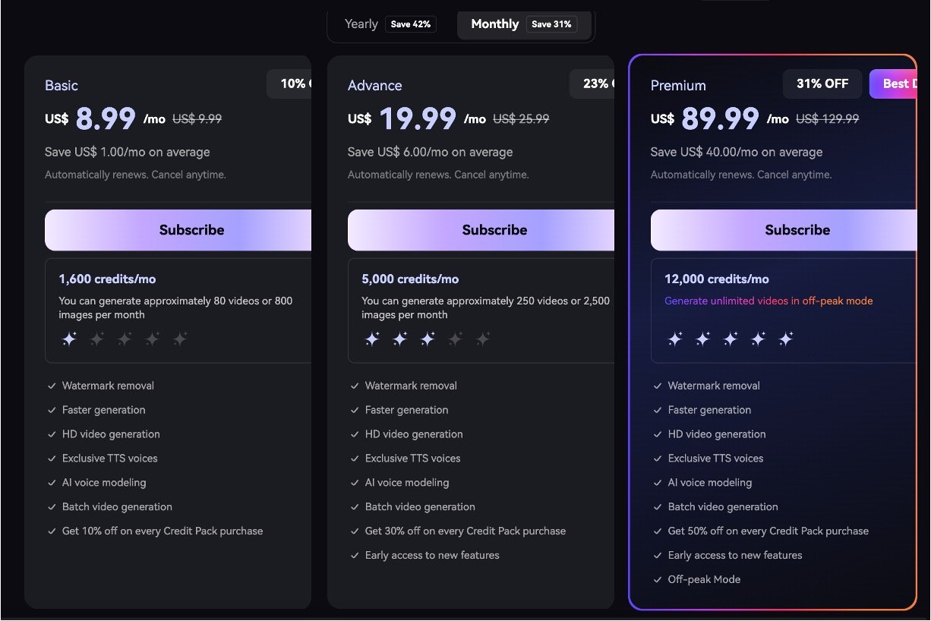This screenshot has height=621, width=931.
Task: Click the checkmark beside Off-peak Mode
Action: click(x=658, y=580)
